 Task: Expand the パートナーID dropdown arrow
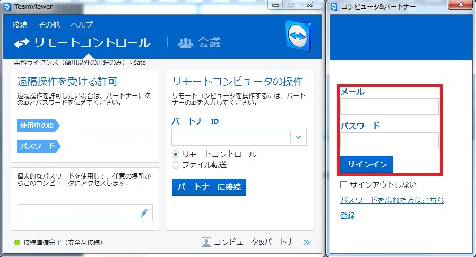click(298, 137)
